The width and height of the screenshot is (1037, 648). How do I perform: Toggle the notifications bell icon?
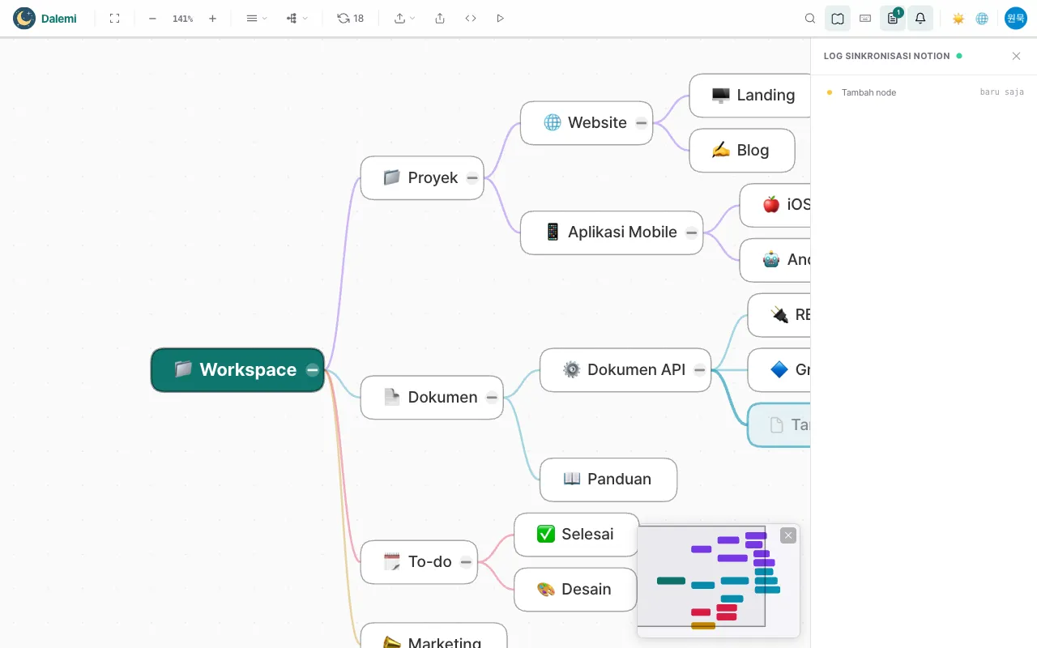pos(920,18)
